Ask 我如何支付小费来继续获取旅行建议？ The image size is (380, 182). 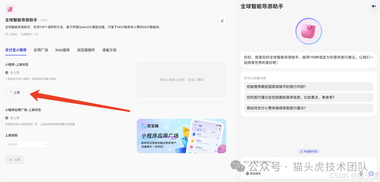coord(309,108)
